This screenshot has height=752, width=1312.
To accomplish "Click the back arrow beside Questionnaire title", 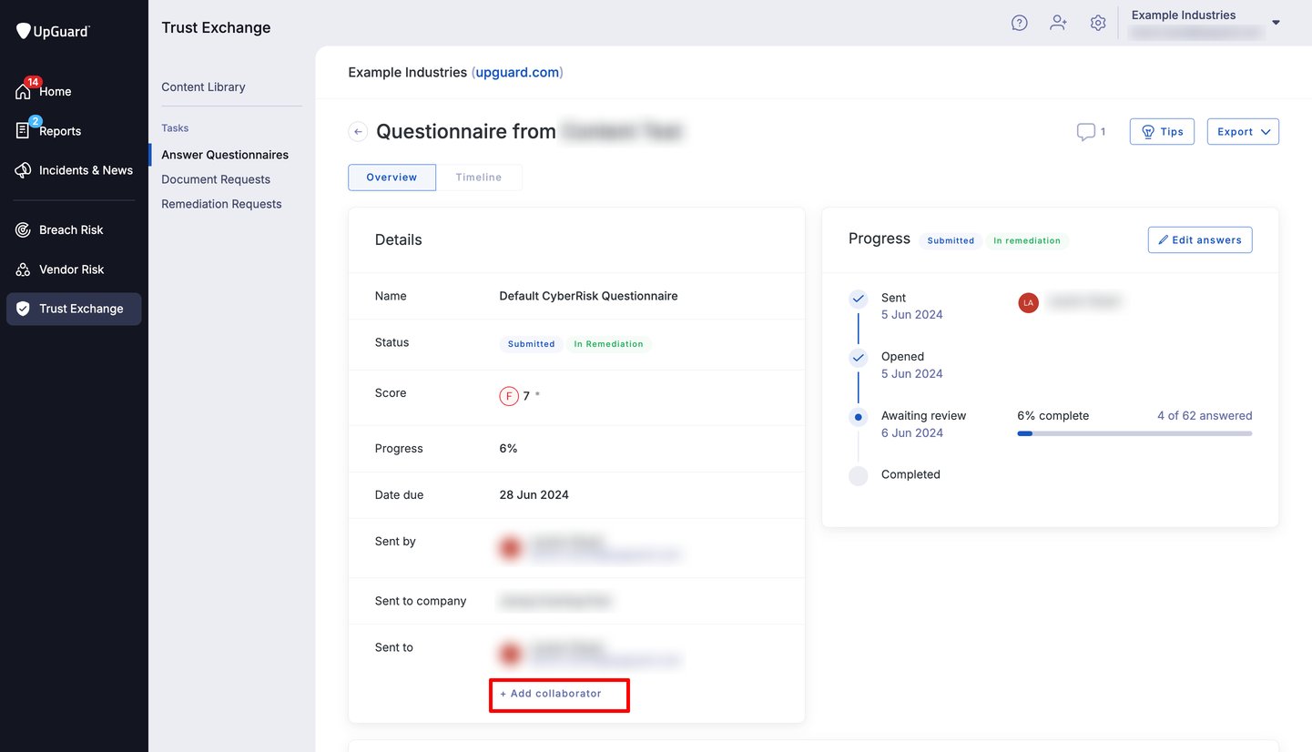I will pyautogui.click(x=358, y=132).
